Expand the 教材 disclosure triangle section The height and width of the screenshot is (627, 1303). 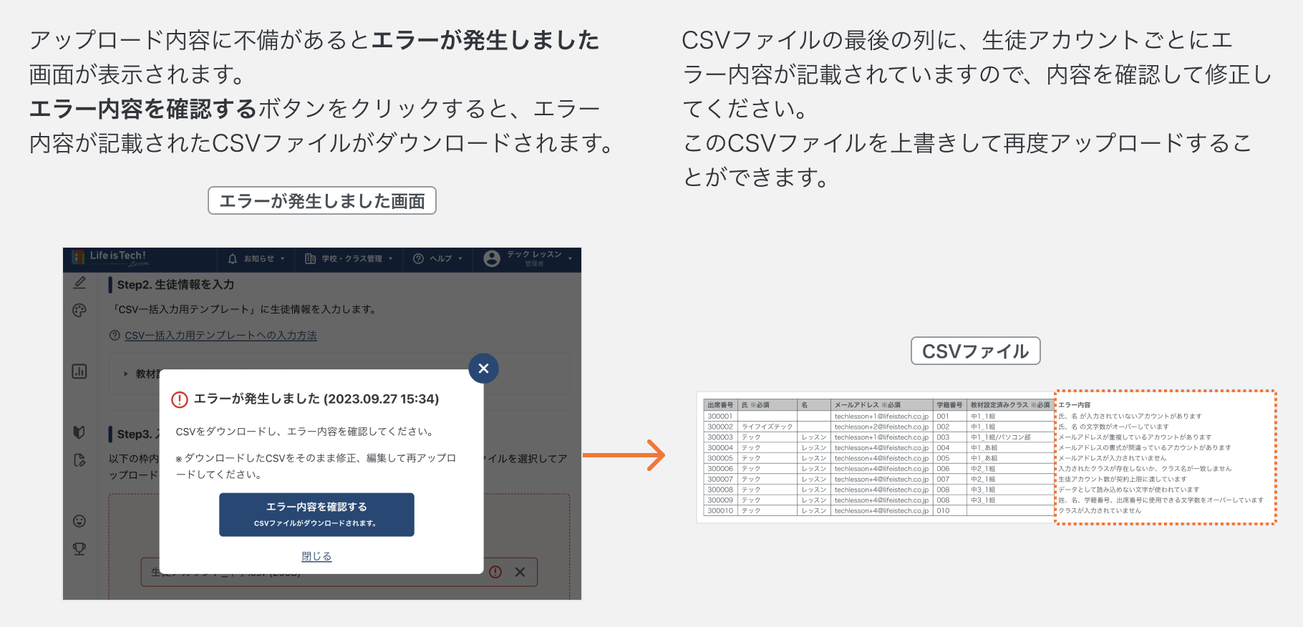point(126,374)
